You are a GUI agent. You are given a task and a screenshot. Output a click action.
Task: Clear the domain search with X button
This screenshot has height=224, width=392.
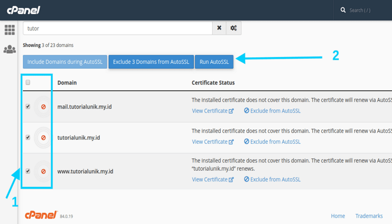(220, 28)
